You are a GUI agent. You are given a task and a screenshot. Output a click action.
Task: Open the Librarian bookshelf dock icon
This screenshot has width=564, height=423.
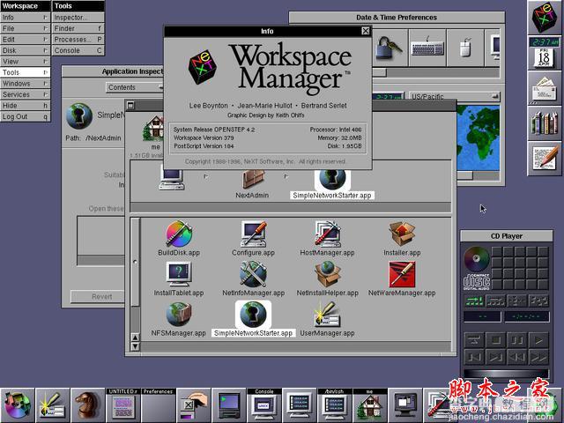(x=545, y=123)
